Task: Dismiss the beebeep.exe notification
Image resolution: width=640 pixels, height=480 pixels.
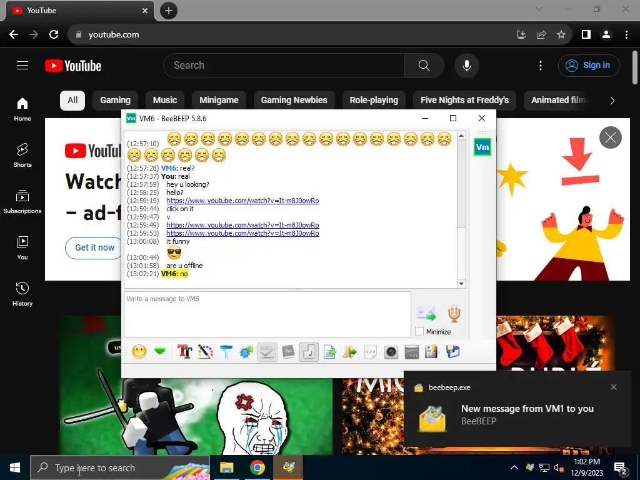Action: pyautogui.click(x=614, y=387)
